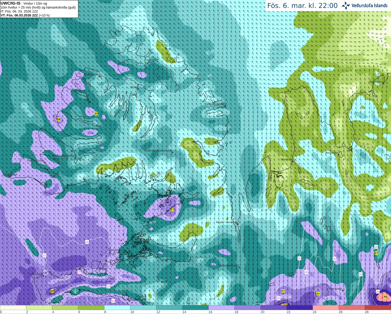Image resolution: width=391 pixels, height=314 pixels.
Task: Click the Bíldudalsflugvöllur station label
Action: (64, 155)
